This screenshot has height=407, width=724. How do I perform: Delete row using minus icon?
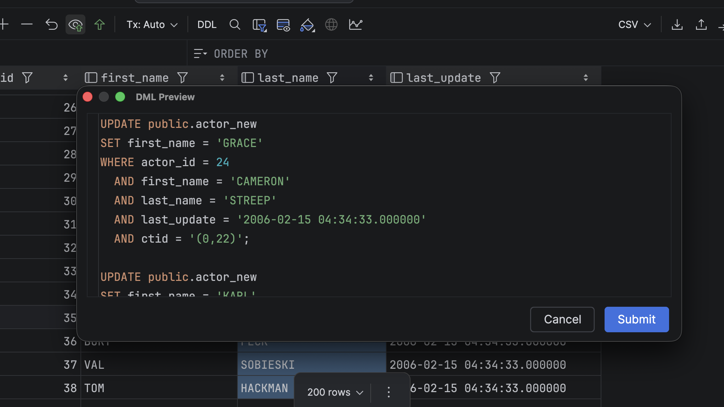pyautogui.click(x=27, y=24)
